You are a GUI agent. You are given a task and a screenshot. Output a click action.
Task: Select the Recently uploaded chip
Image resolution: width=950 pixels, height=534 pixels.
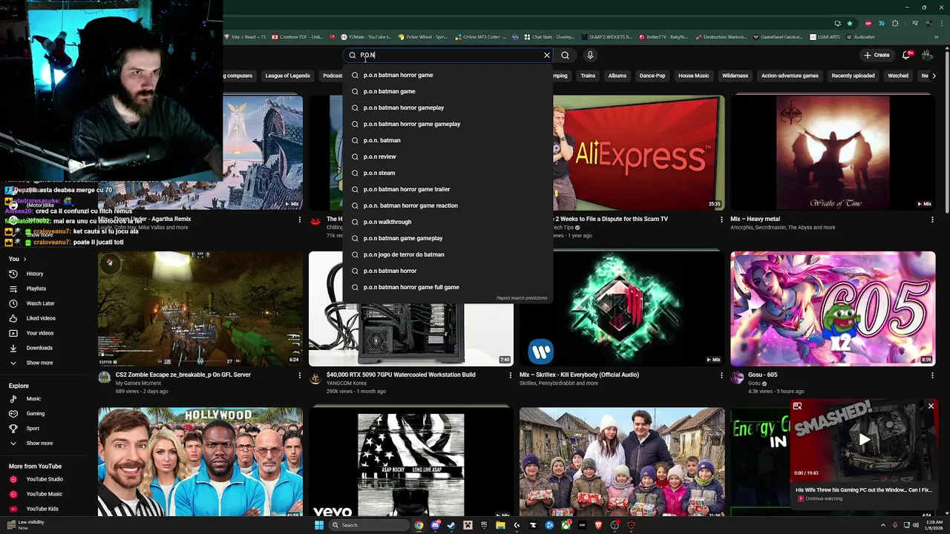pyautogui.click(x=853, y=76)
